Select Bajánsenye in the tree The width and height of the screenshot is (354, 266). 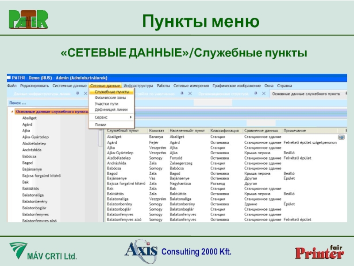tap(32, 169)
